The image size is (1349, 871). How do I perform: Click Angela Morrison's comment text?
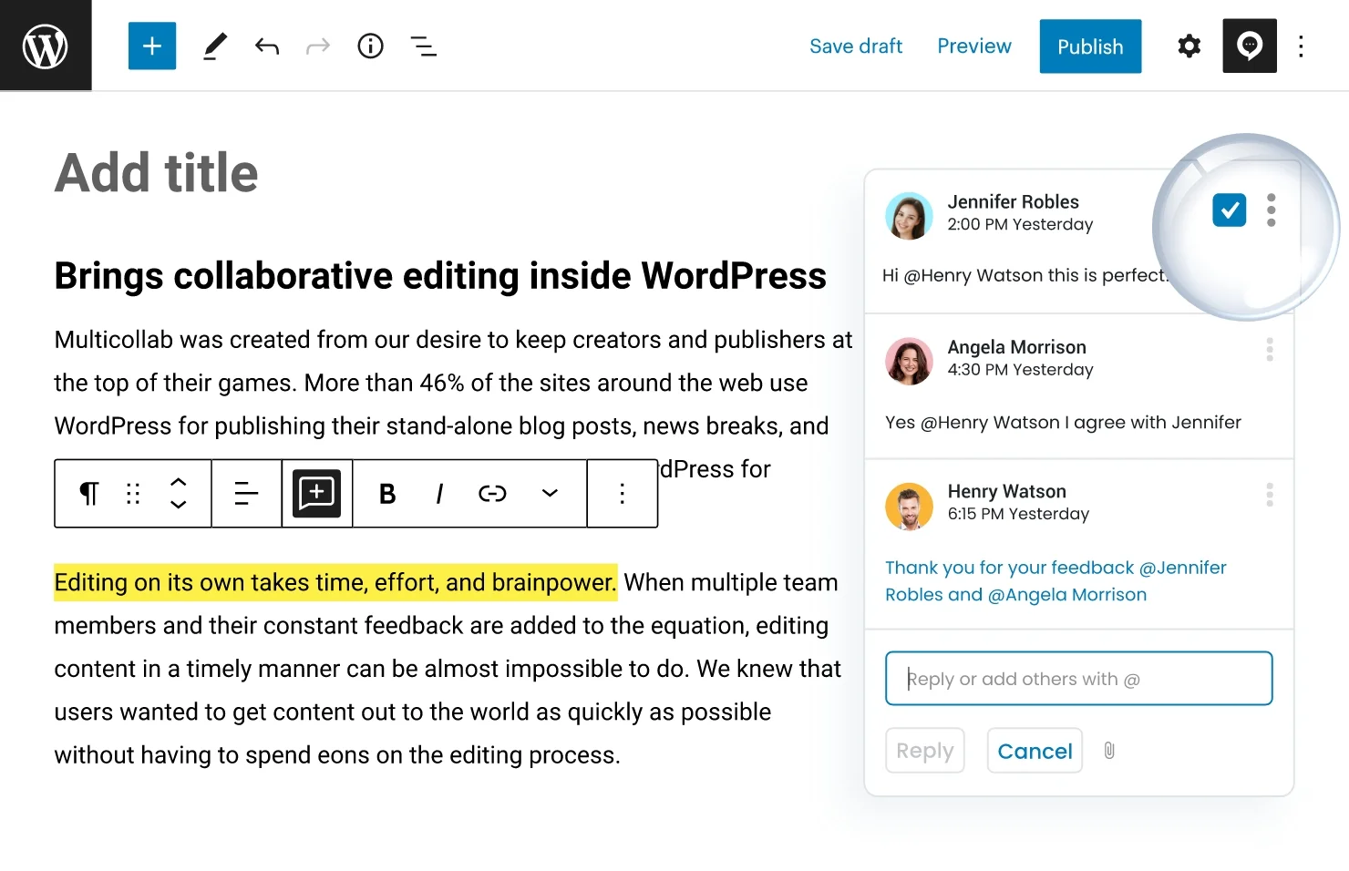tap(1063, 422)
